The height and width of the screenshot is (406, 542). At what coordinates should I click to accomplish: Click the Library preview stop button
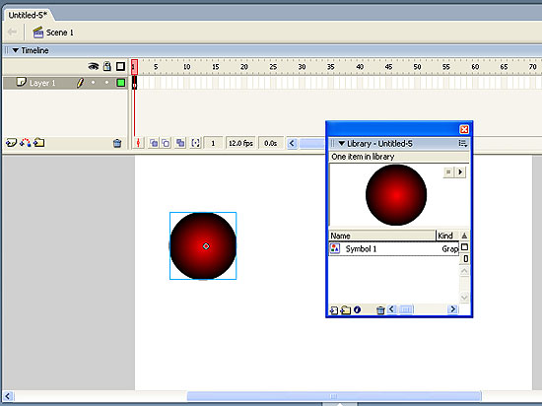tap(448, 171)
